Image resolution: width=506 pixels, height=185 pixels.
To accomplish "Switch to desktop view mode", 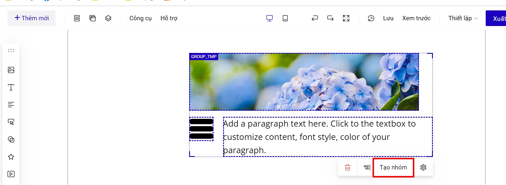I will click(270, 18).
